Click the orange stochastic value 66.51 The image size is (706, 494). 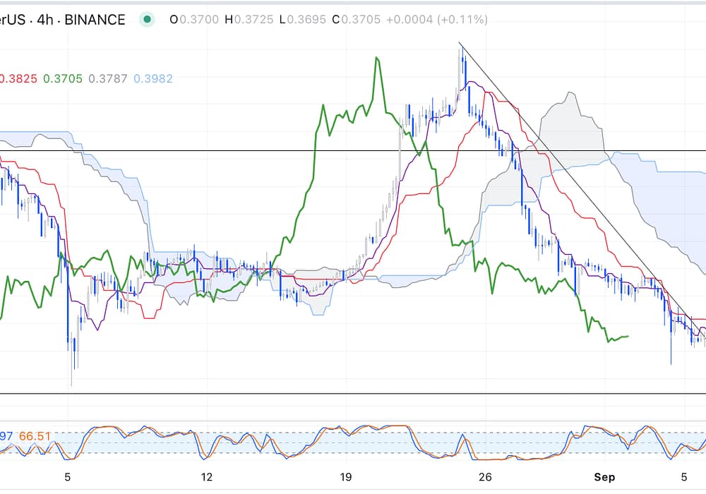click(35, 436)
